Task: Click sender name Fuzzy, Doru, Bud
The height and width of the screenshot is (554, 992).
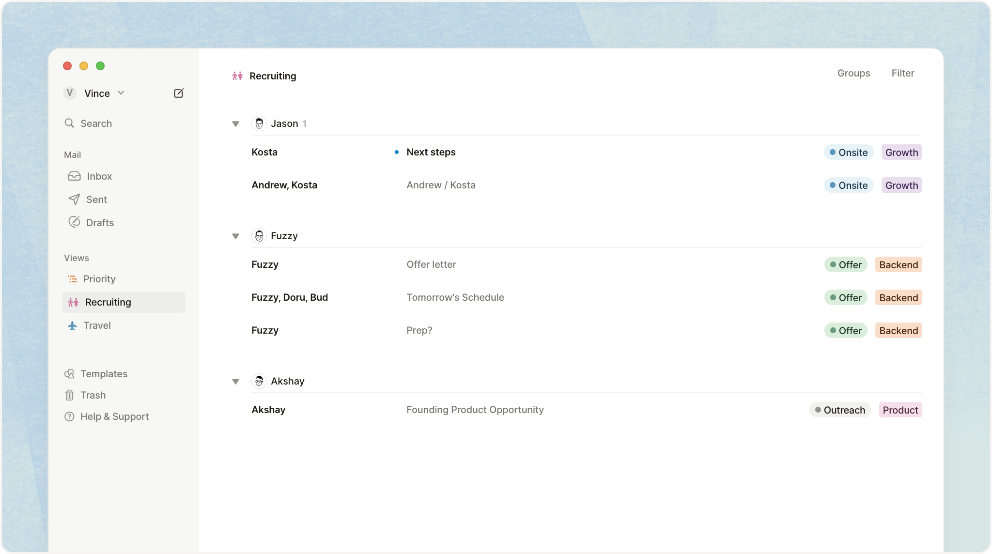Action: [290, 297]
